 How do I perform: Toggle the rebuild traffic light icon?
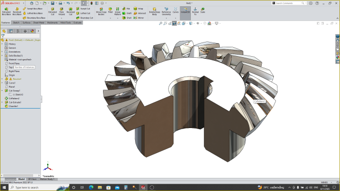coord(91,3)
